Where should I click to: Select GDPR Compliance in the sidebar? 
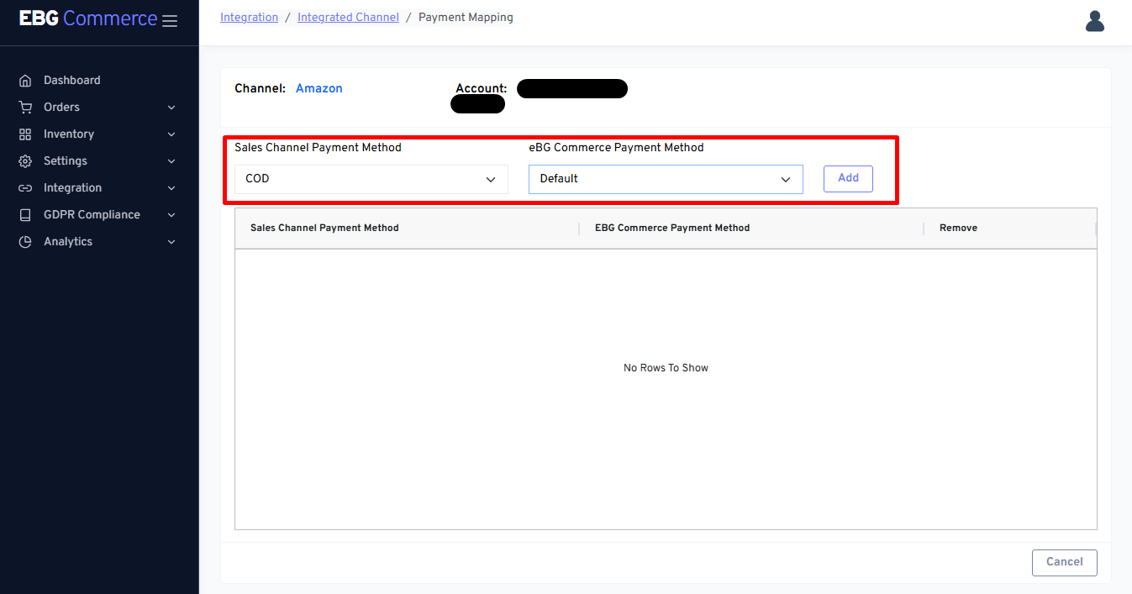(x=92, y=215)
